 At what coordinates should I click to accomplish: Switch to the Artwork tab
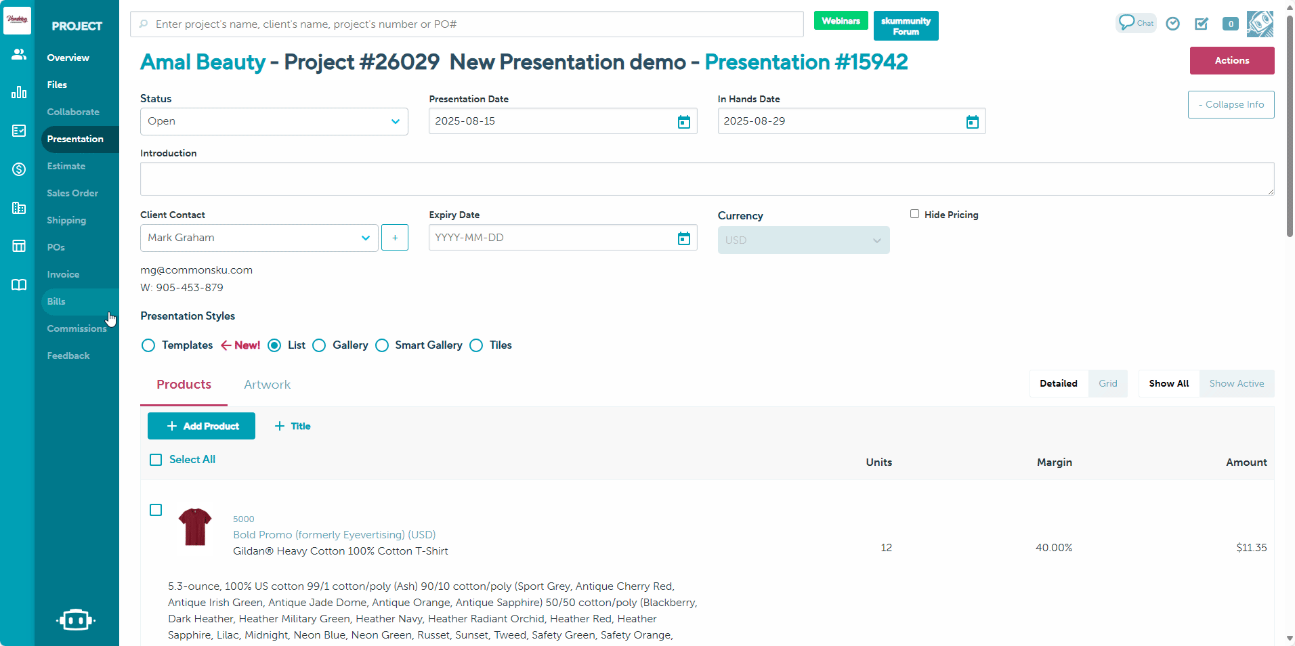click(x=267, y=385)
